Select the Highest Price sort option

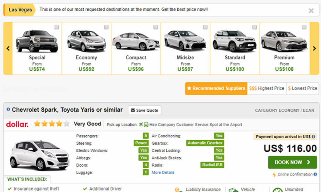click(267, 88)
